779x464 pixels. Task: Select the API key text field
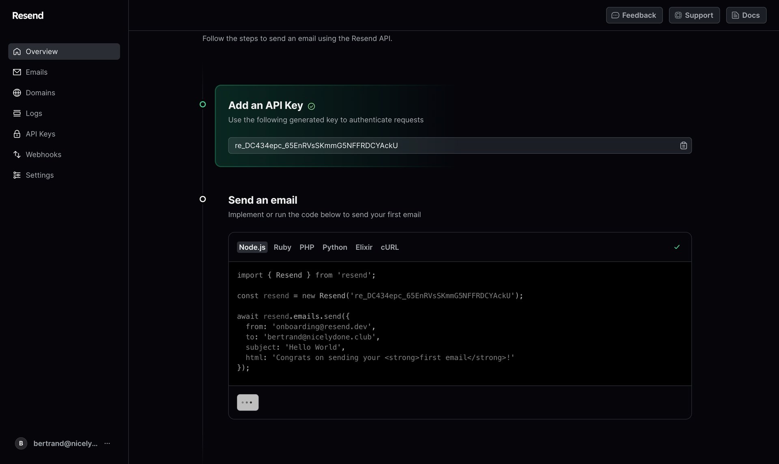click(x=446, y=145)
